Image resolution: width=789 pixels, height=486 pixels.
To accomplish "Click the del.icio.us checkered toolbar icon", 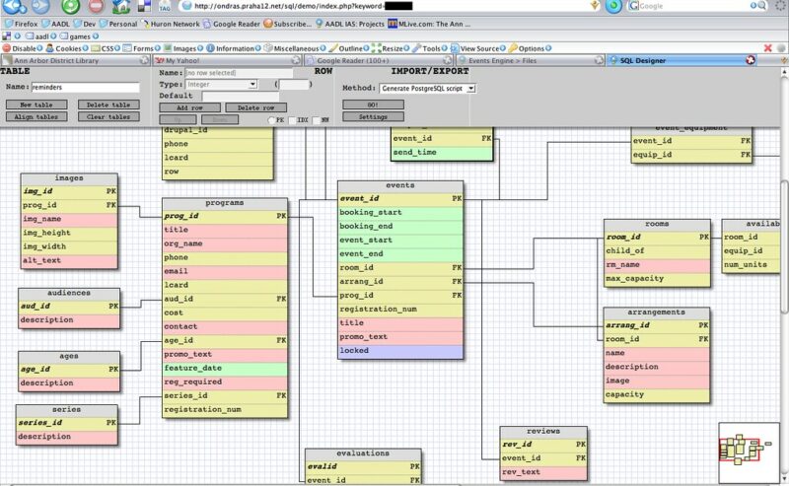I will tap(144, 6).
